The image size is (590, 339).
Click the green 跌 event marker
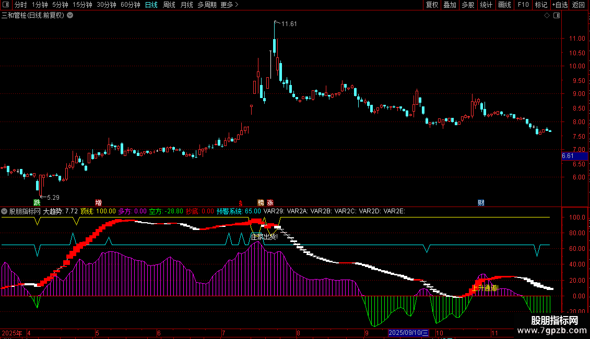coord(37,202)
